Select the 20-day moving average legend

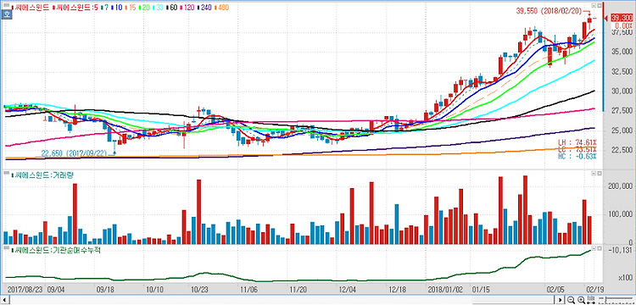click(144, 8)
